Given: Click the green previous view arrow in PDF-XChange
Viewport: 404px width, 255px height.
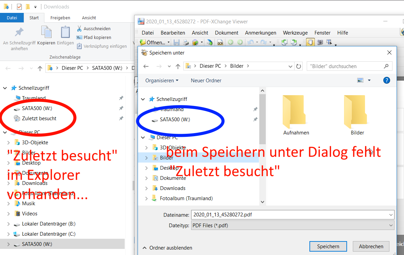Looking at the screenshot, I should click(x=230, y=42).
